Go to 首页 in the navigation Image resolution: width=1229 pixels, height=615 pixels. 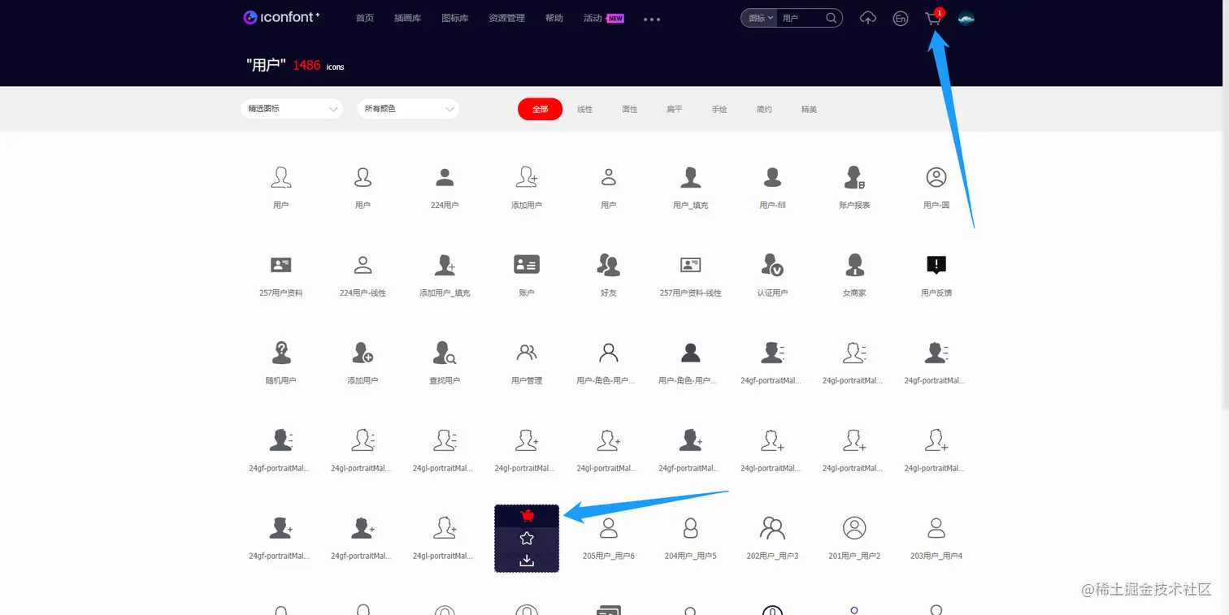365,18
